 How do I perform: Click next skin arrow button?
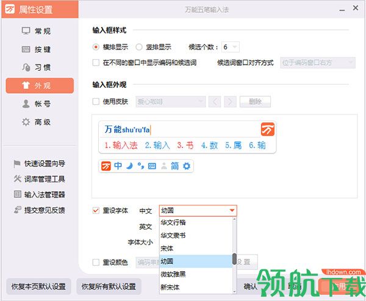click(230, 102)
